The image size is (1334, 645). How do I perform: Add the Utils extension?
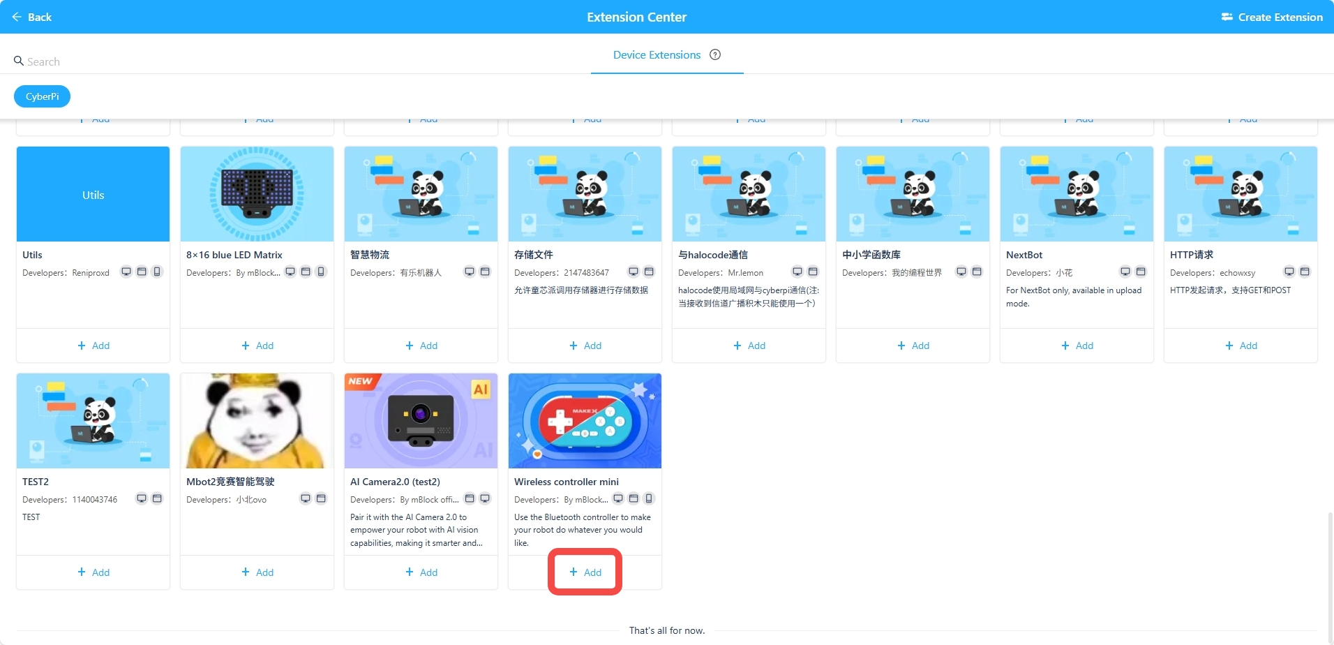pos(93,345)
